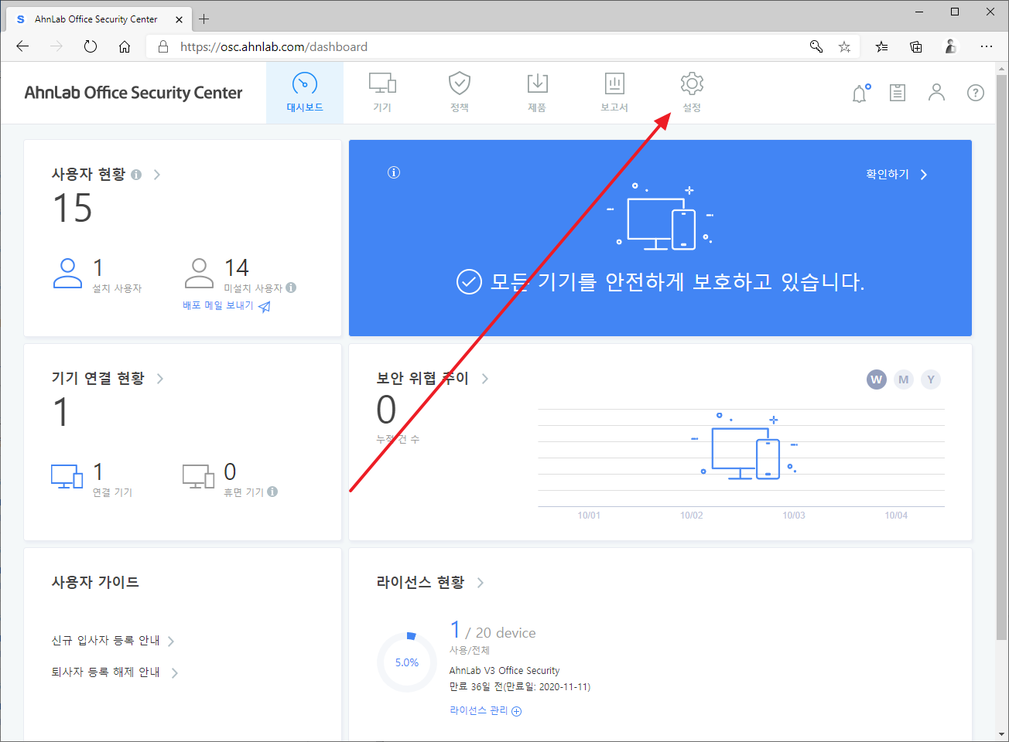Show info for 사용자 현황
This screenshot has height=742, width=1009.
[136, 175]
